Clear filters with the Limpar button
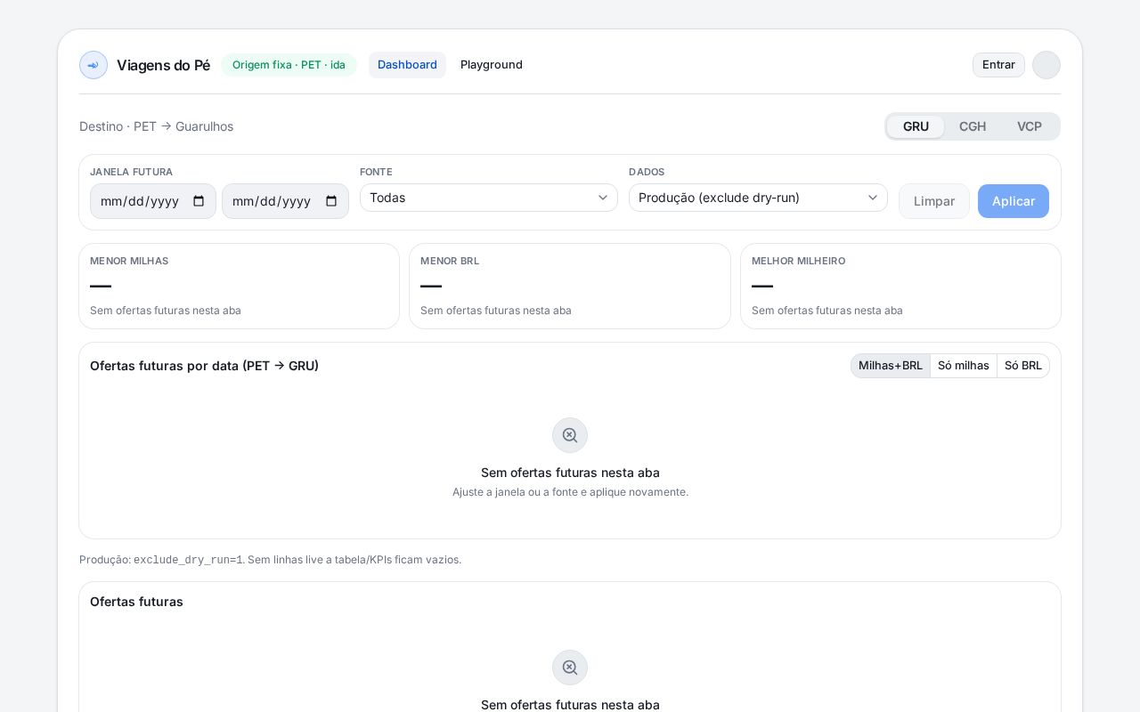Screen dimensions: 1140x712 coord(934,201)
